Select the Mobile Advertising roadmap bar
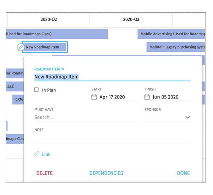Image resolution: width=213 pixels, height=195 pixels. click(171, 34)
